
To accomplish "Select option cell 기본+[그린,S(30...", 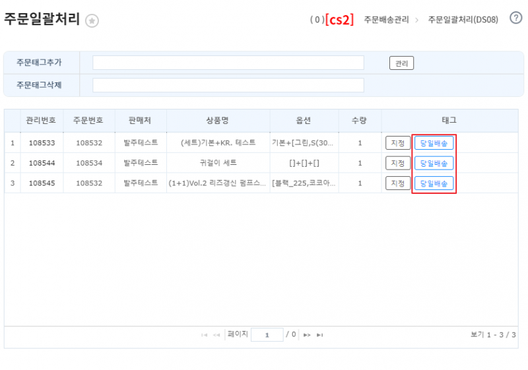I will pyautogui.click(x=303, y=143).
